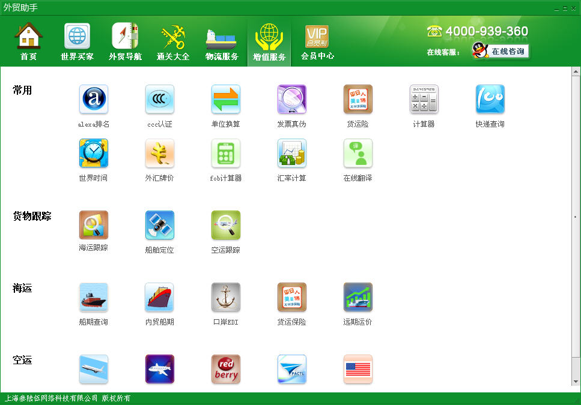The image size is (581, 405).
Task: Open the 在线翻译 online translation tool
Action: [358, 154]
